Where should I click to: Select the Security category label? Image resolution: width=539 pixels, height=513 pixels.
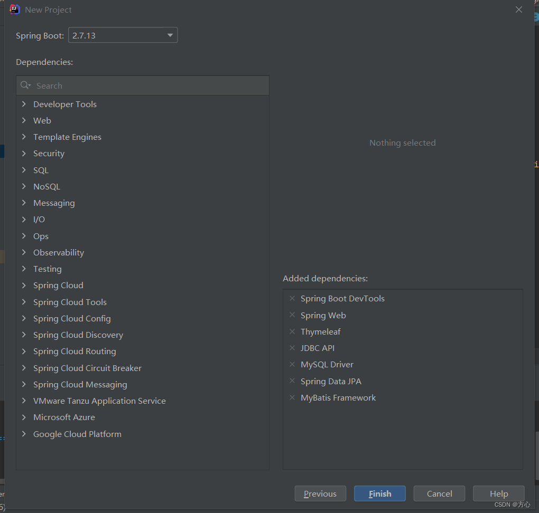point(49,154)
